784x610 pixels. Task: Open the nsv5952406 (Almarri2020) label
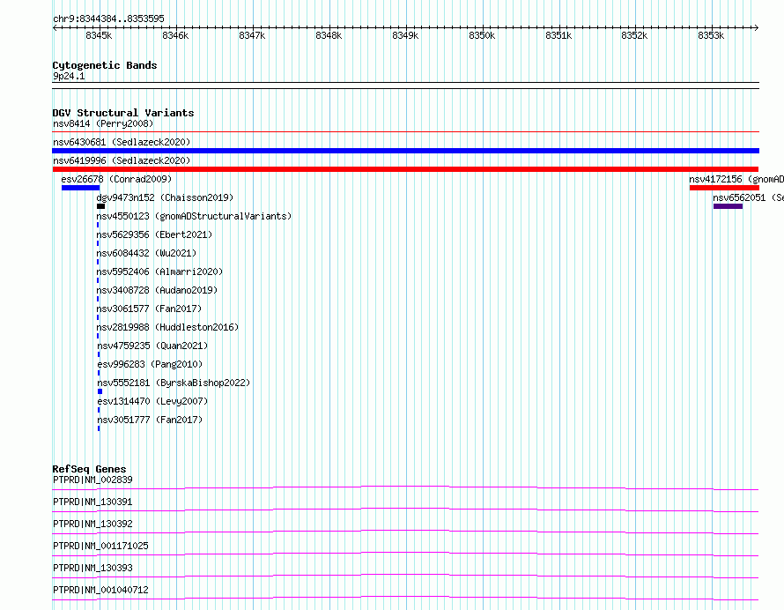pos(159,272)
